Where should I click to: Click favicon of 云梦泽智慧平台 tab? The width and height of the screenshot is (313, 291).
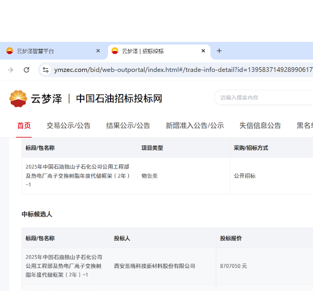click(10, 51)
